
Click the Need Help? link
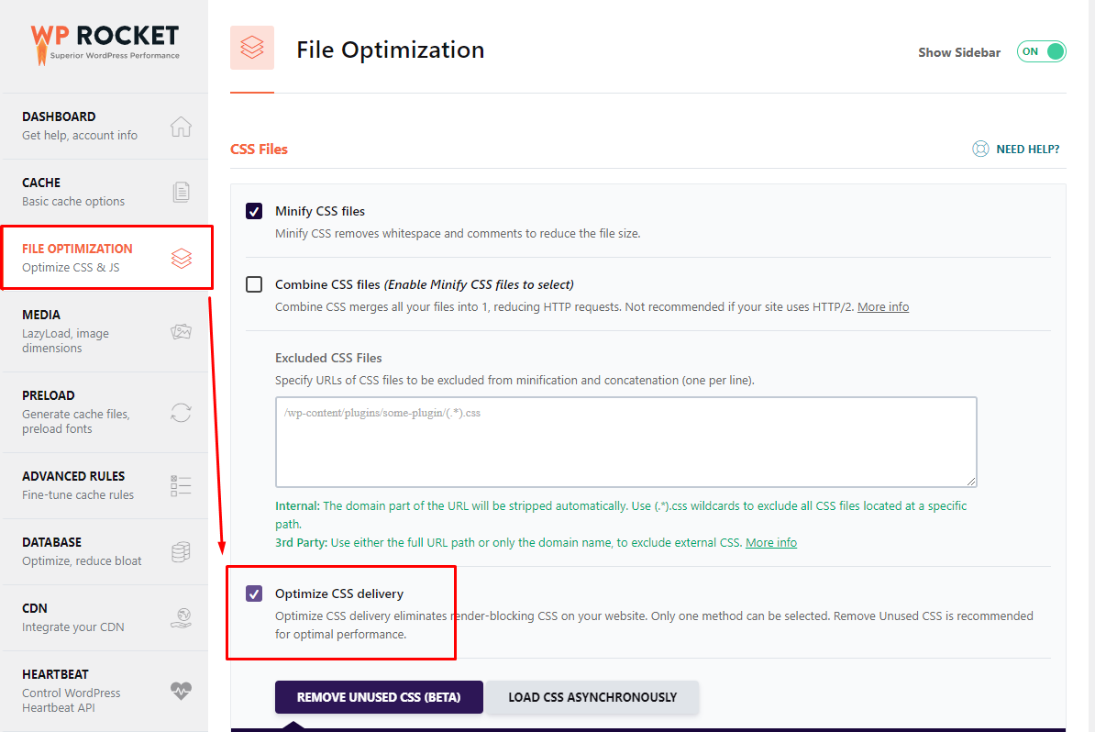coord(1027,149)
